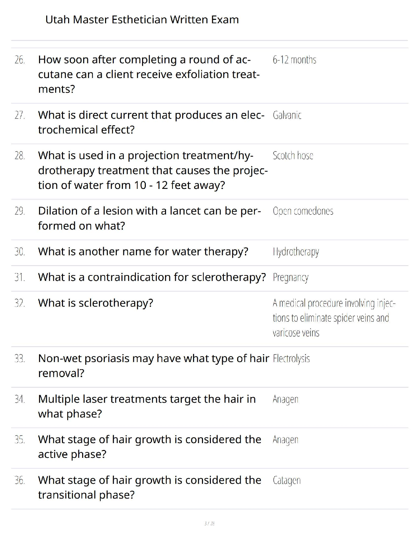Viewport: 419px width, 542px height.
Task: Click the question about direct current electrochemical effect
Action: (151, 122)
